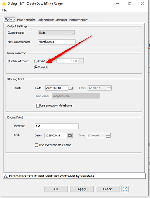The height and width of the screenshot is (198, 150).
Task: Expand the Output type dropdown
Action: point(56,33)
